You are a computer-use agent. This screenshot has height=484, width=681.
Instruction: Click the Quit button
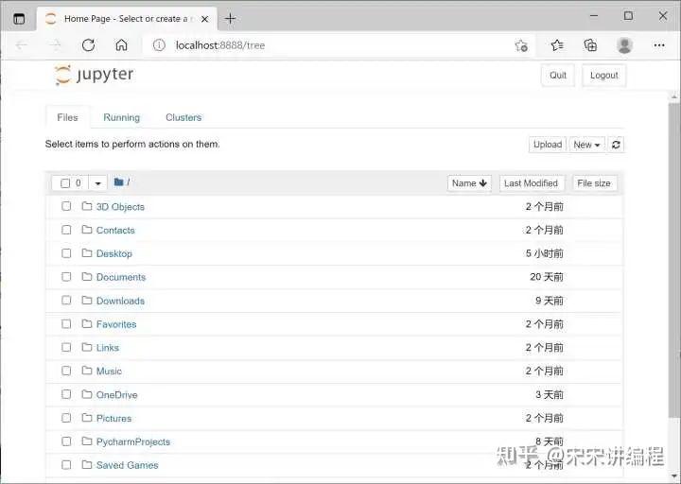click(558, 76)
